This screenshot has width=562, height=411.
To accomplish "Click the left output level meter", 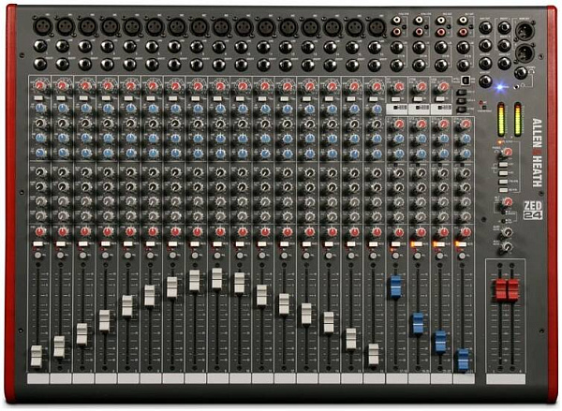I will pyautogui.click(x=501, y=119).
